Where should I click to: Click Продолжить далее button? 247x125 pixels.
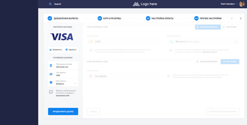point(63,112)
